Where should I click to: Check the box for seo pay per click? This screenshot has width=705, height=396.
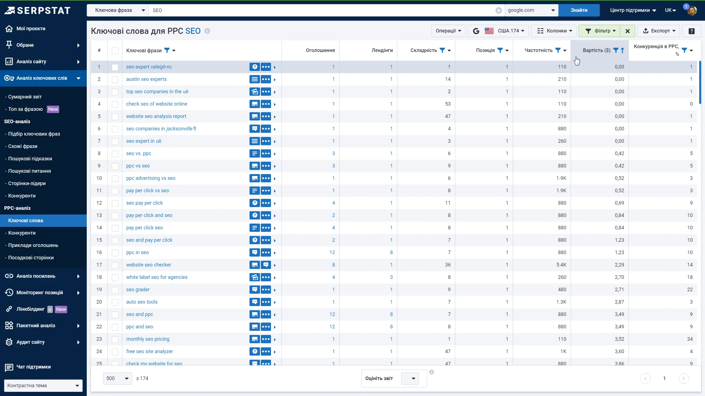115,203
